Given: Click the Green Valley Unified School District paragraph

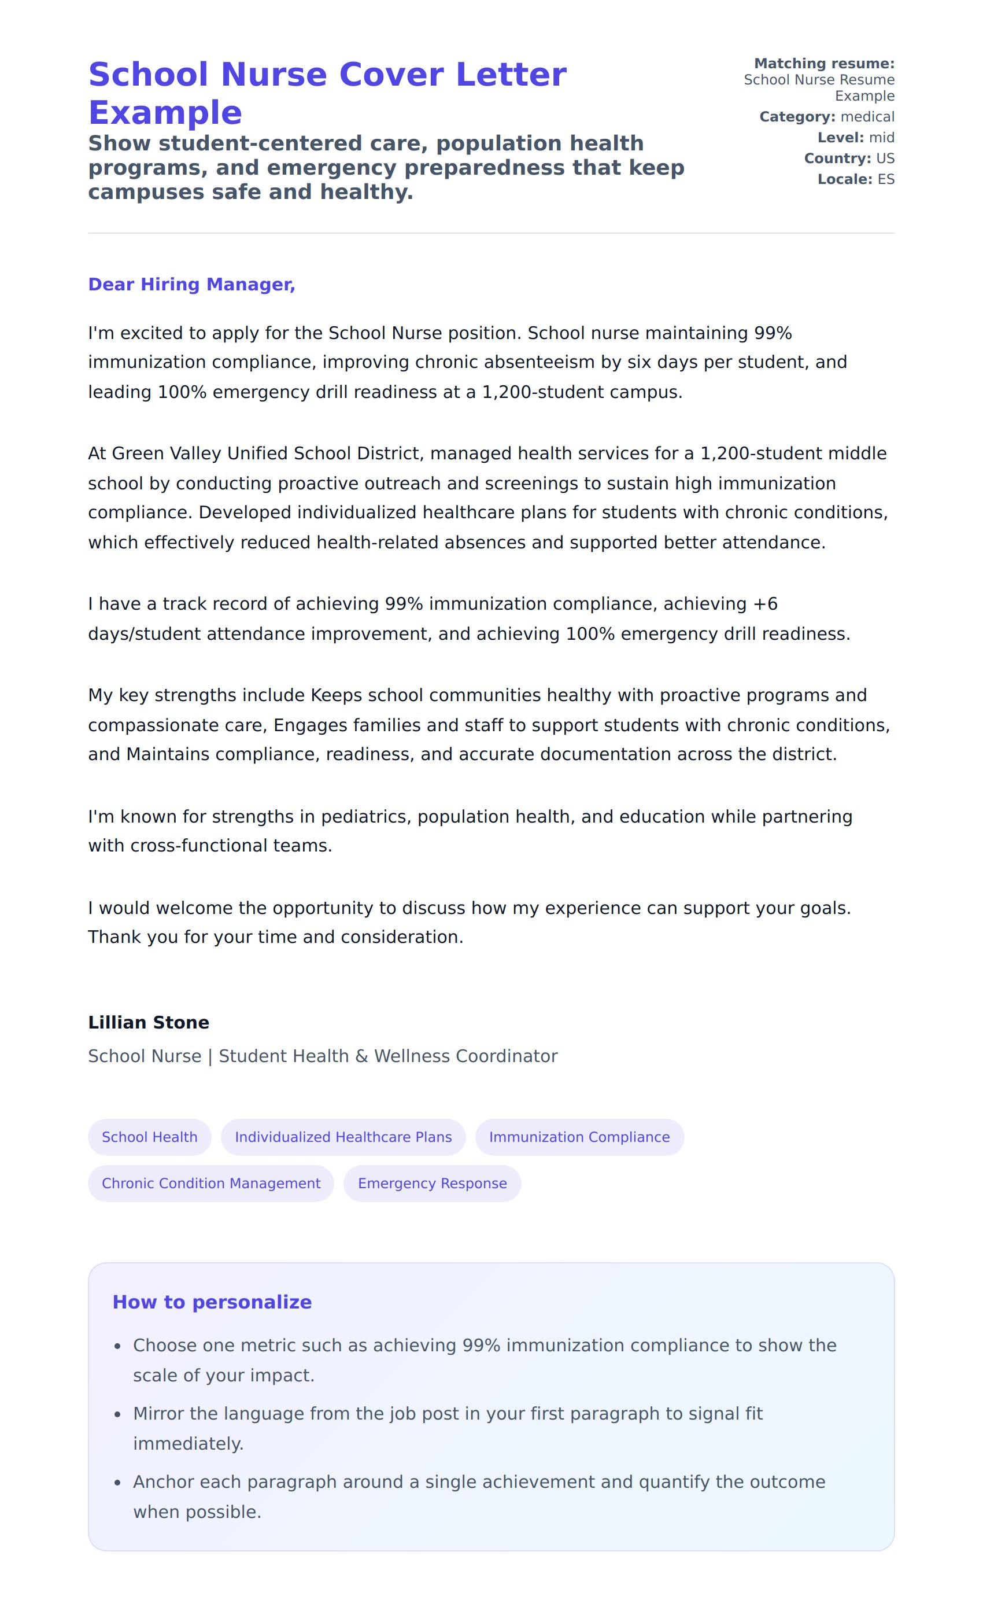Looking at the screenshot, I should click(489, 497).
